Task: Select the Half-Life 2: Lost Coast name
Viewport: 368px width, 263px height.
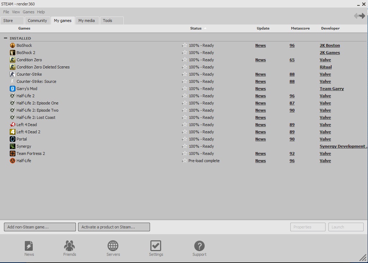Action: click(x=36, y=117)
